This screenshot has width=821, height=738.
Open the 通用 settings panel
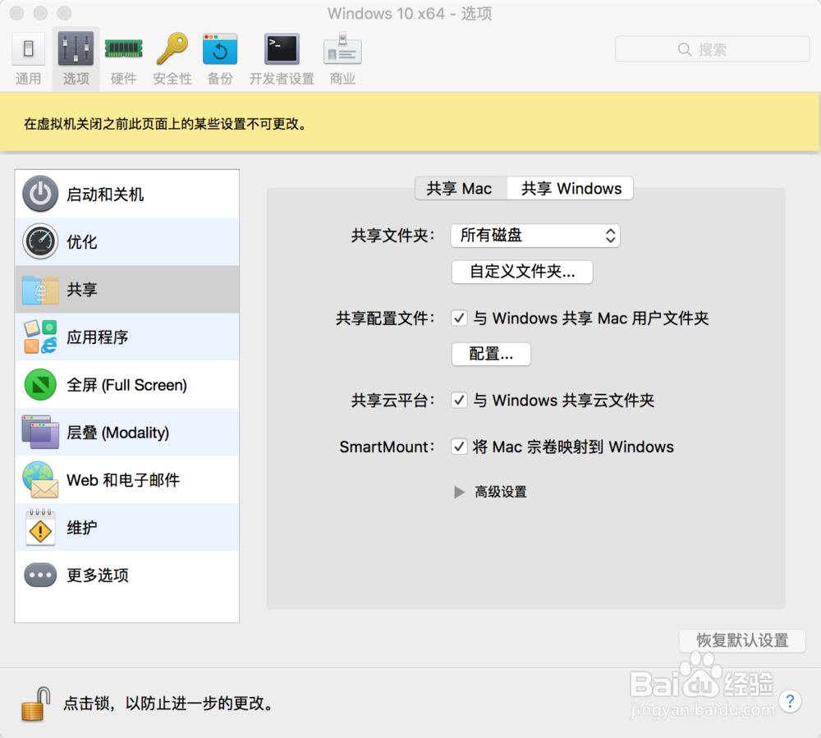28,56
